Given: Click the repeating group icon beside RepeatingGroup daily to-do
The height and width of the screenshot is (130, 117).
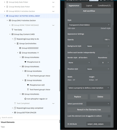Looking at the screenshot, I should pos(15,39).
